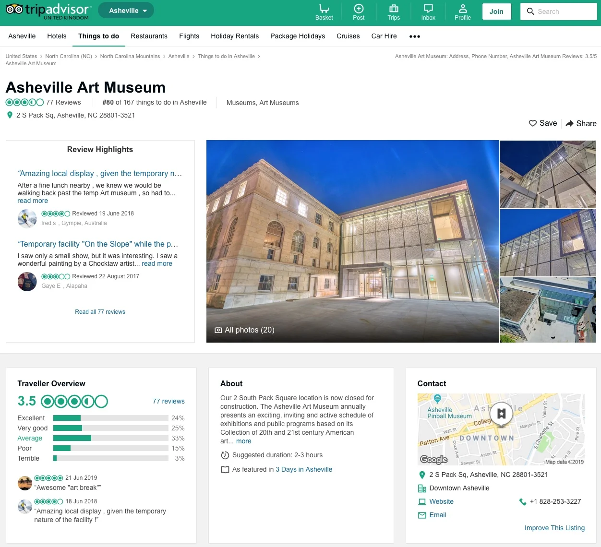Click avatar of Awesome art break review
The width and height of the screenshot is (601, 547).
[x=25, y=483]
